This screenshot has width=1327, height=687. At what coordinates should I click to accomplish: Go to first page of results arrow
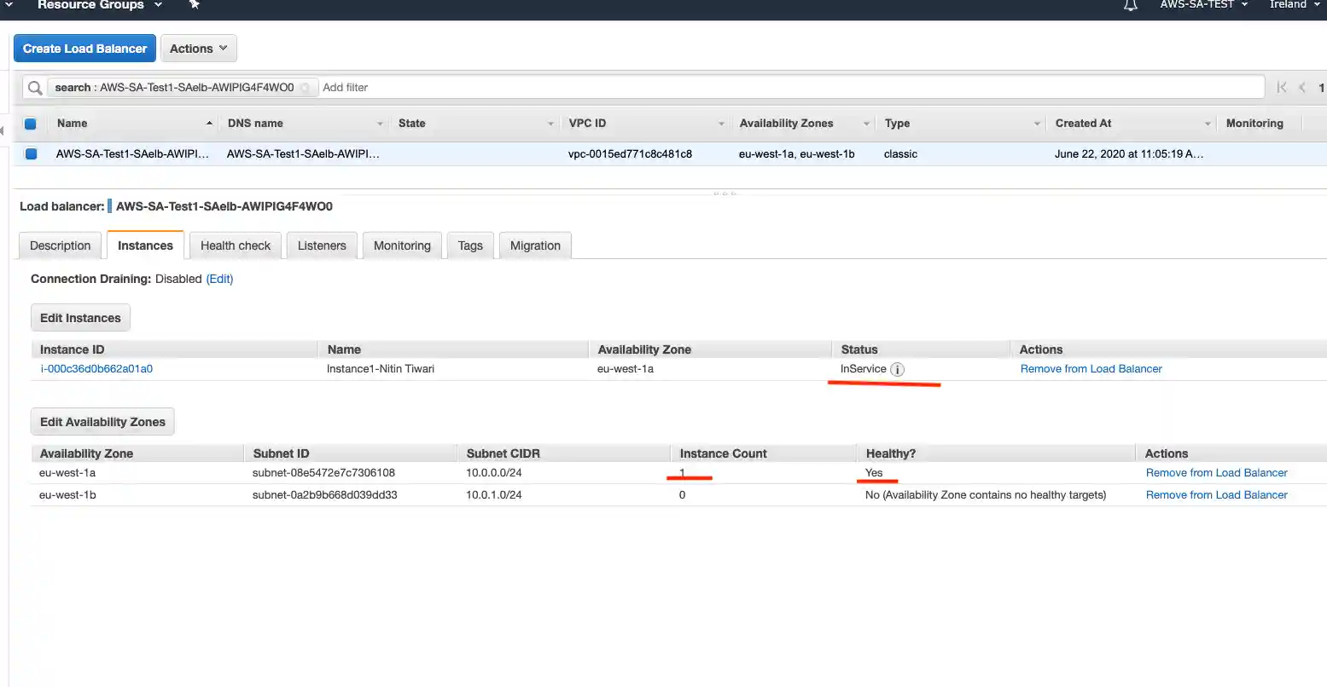(1281, 87)
